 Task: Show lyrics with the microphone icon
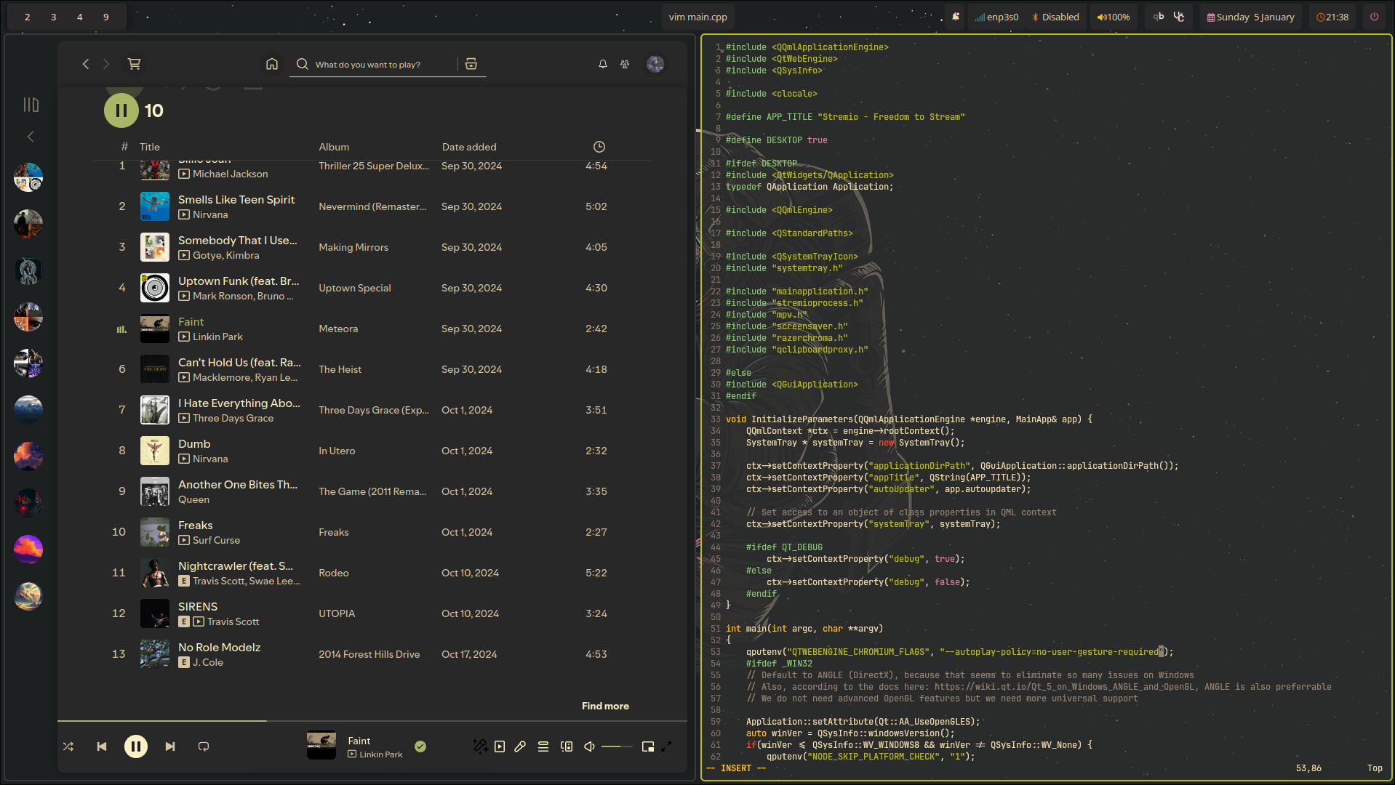[520, 746]
